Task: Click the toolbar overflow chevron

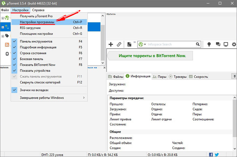Action: pyautogui.click(x=135, y=42)
